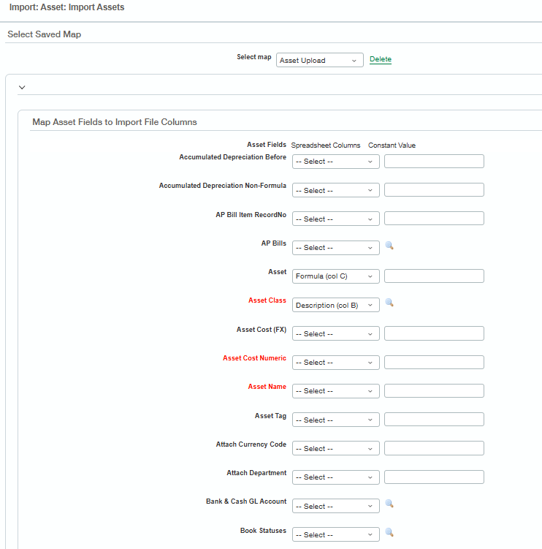Open lookup magnifier for AP Bills
Image resolution: width=542 pixels, height=549 pixels.
389,246
